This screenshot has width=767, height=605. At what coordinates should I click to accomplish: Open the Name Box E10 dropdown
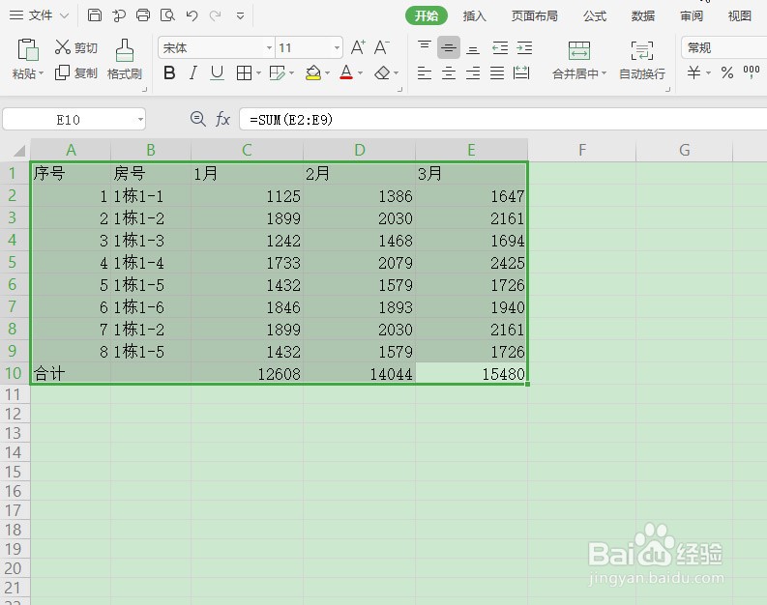tap(140, 119)
